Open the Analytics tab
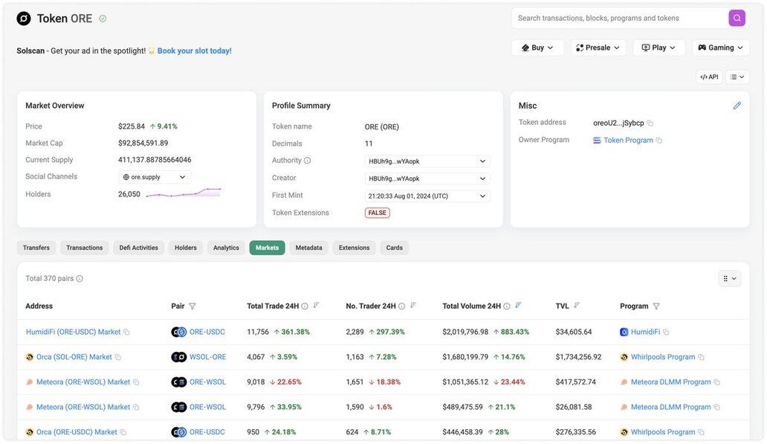This screenshot has height=444, width=767. [226, 248]
